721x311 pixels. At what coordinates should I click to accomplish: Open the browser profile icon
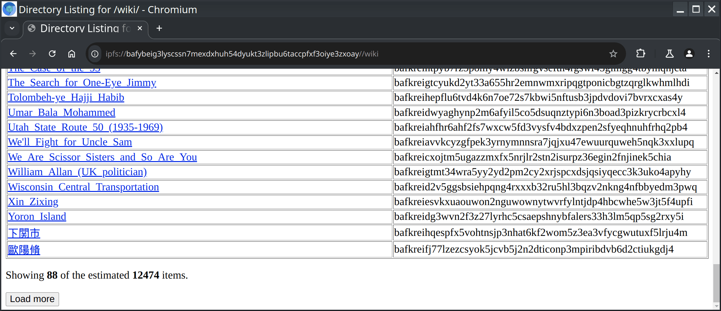[689, 54]
